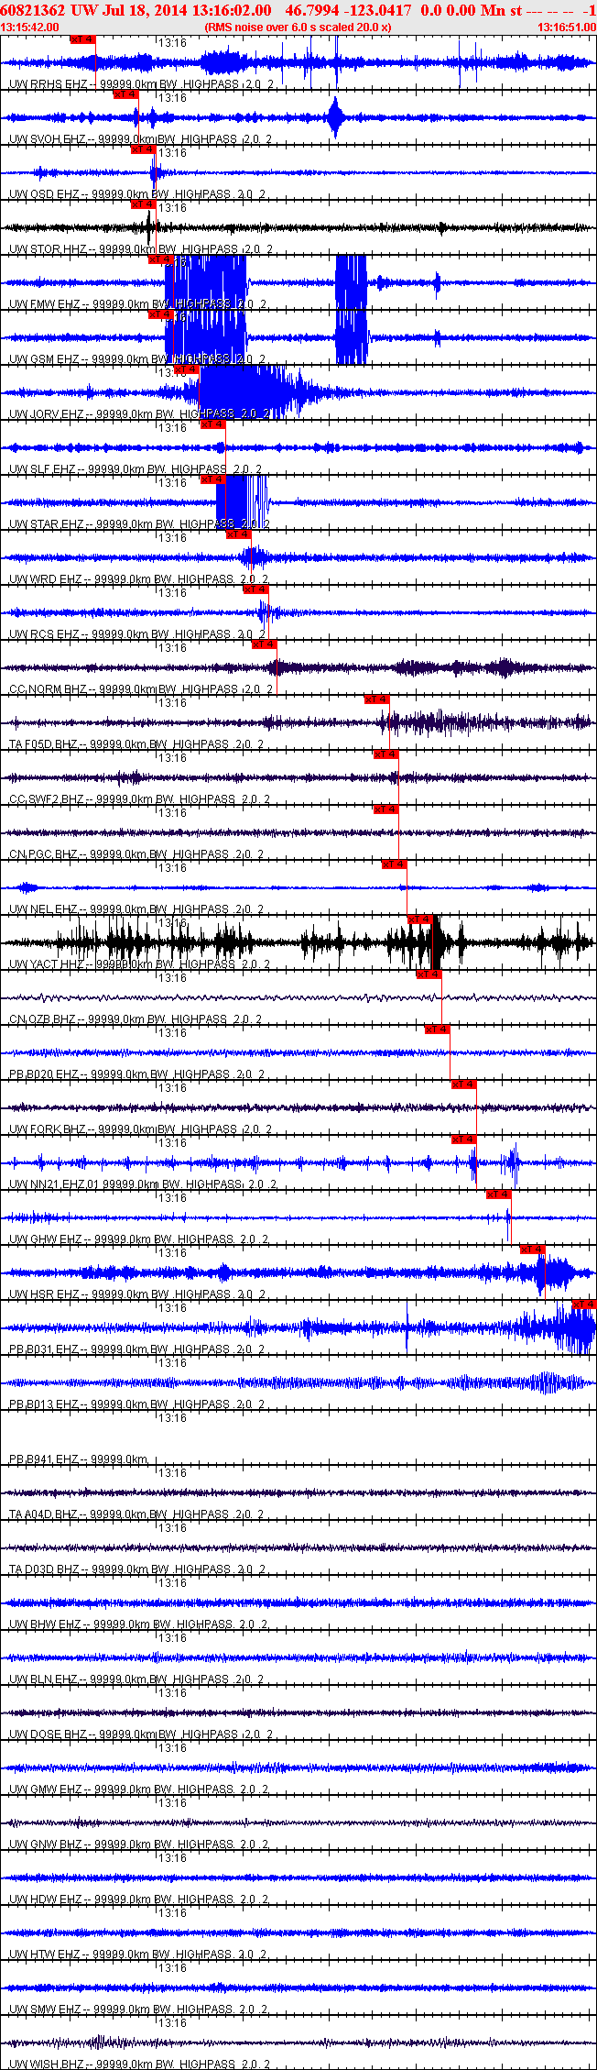
Task: Click the event header '60821362 UW Jul 18, 2014'
Action: (95, 9)
